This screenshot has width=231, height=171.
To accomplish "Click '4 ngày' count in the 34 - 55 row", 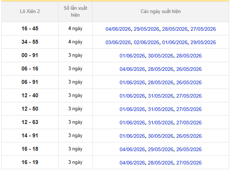I will 75,42.
